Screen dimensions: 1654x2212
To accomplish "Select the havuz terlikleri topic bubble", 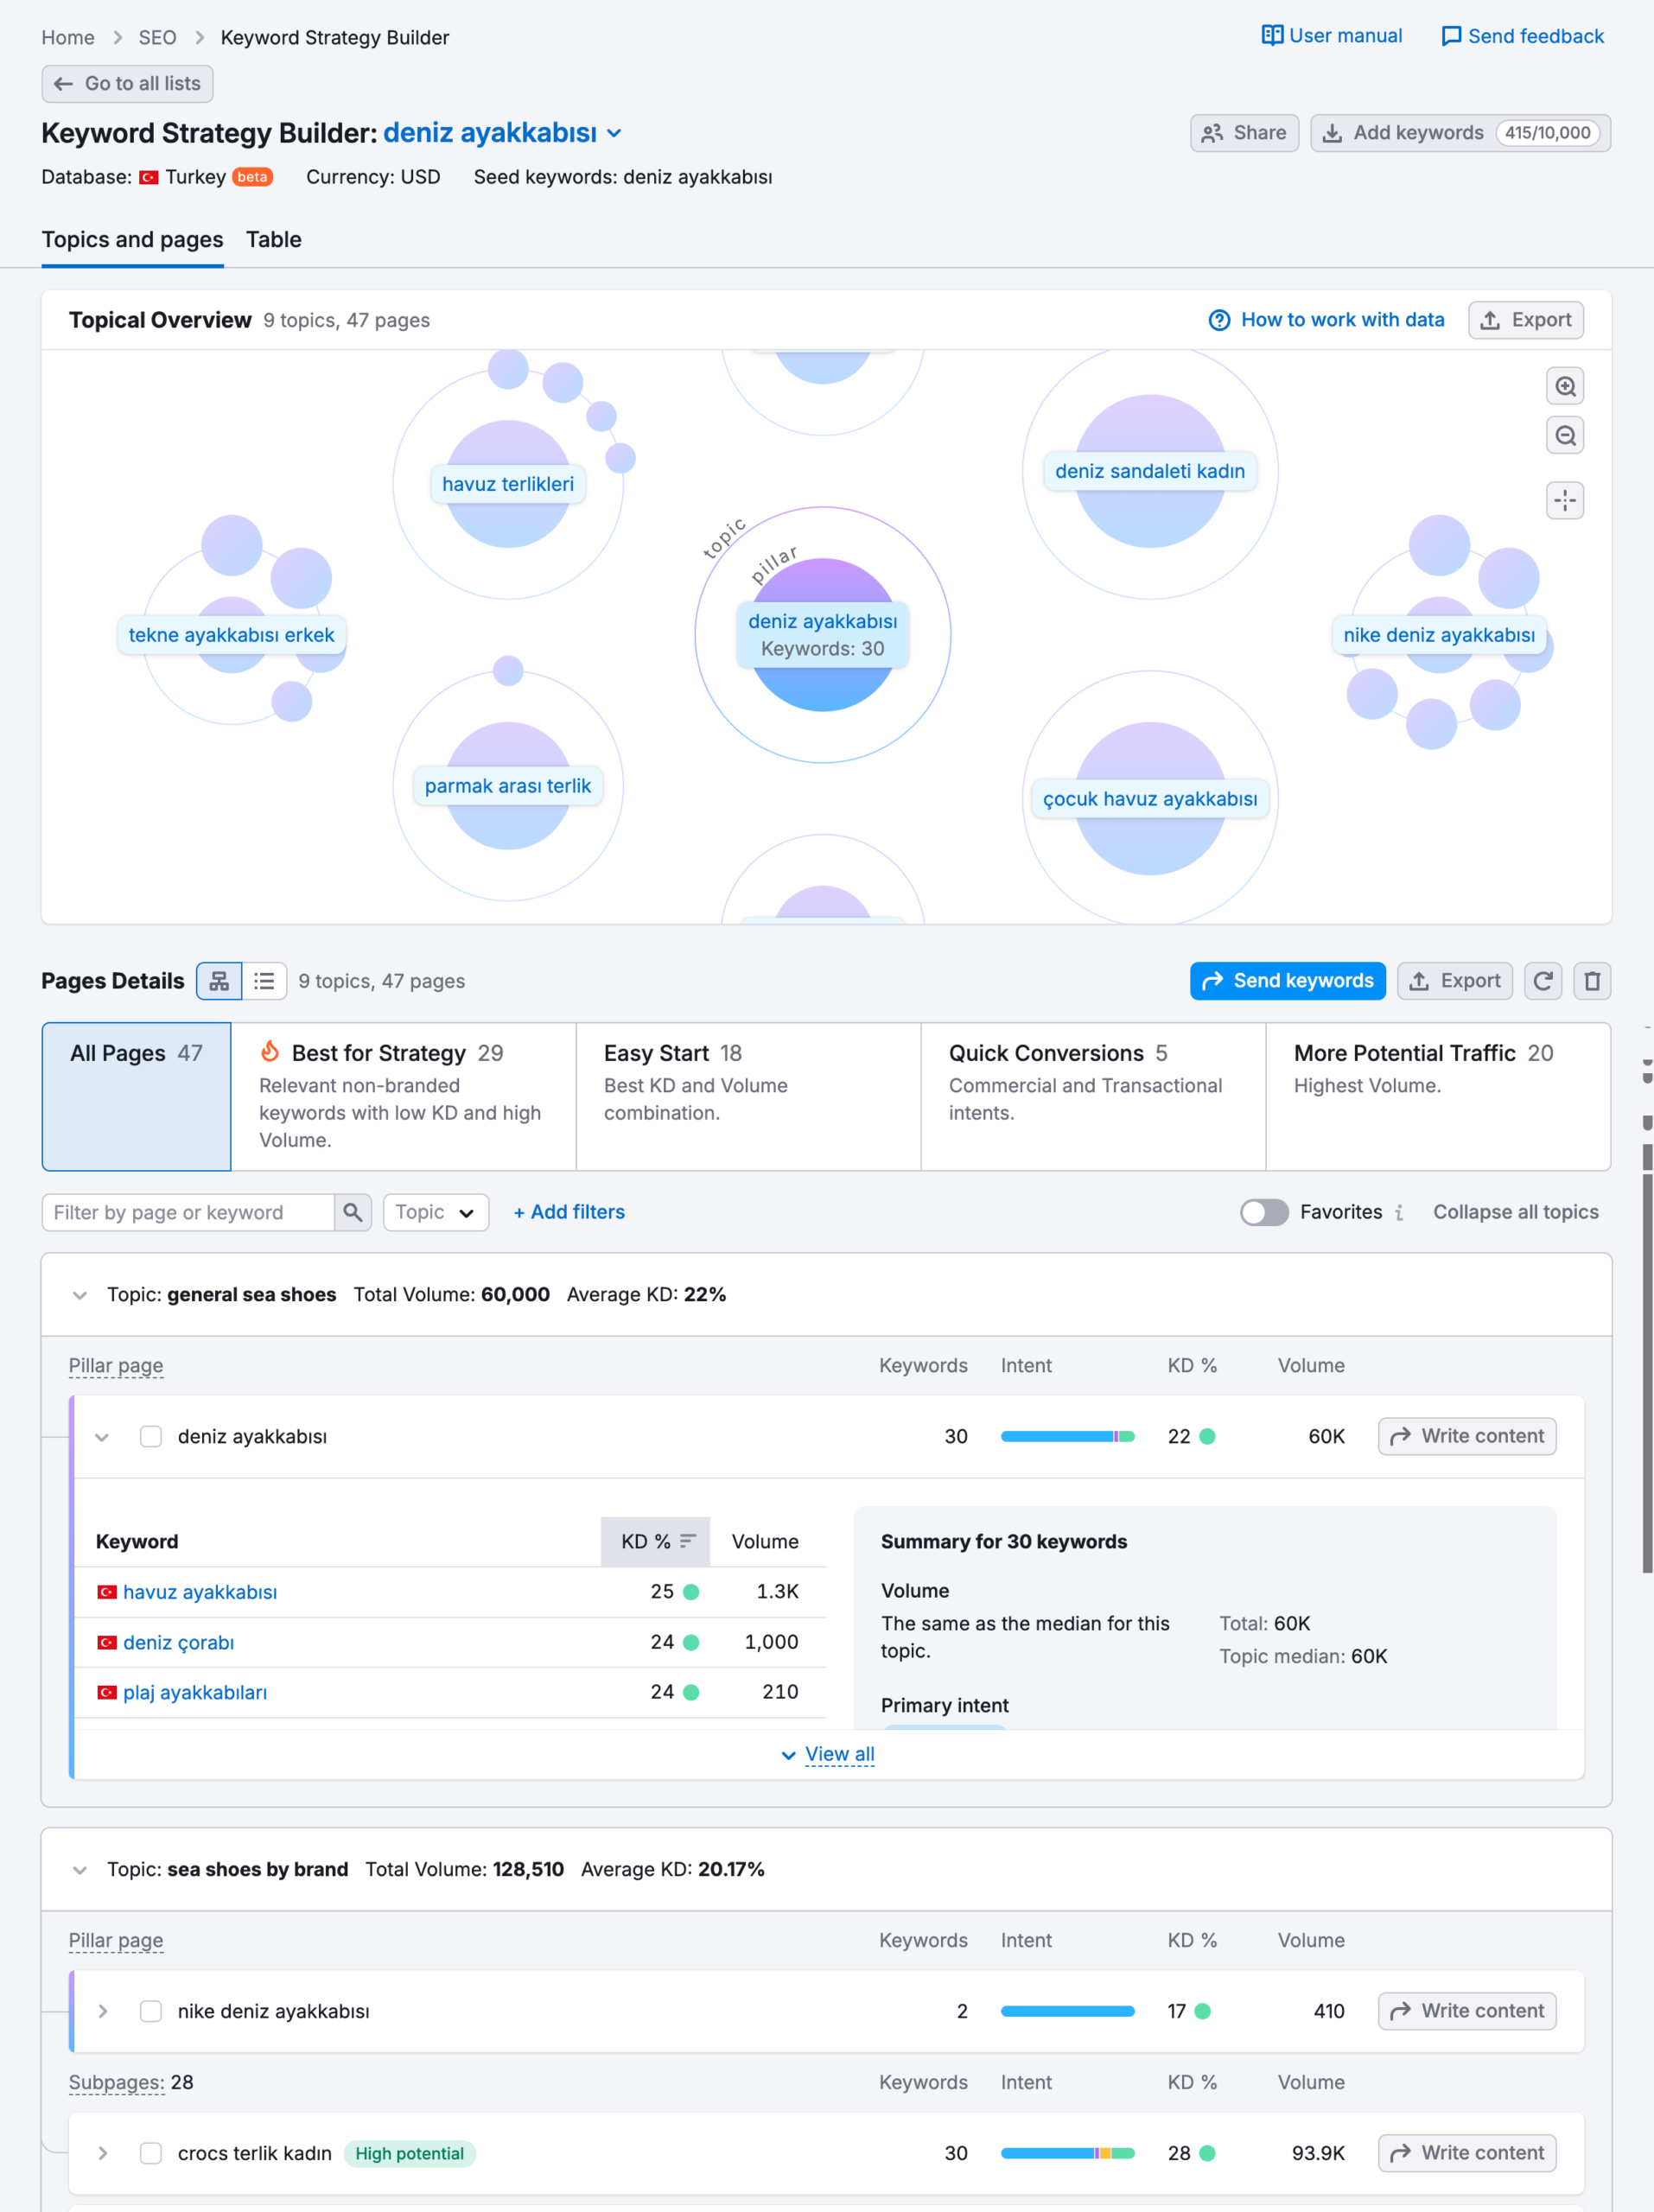I will point(508,484).
